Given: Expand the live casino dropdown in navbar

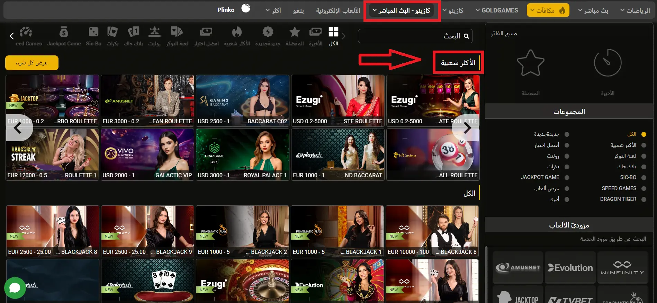Looking at the screenshot, I should 402,11.
